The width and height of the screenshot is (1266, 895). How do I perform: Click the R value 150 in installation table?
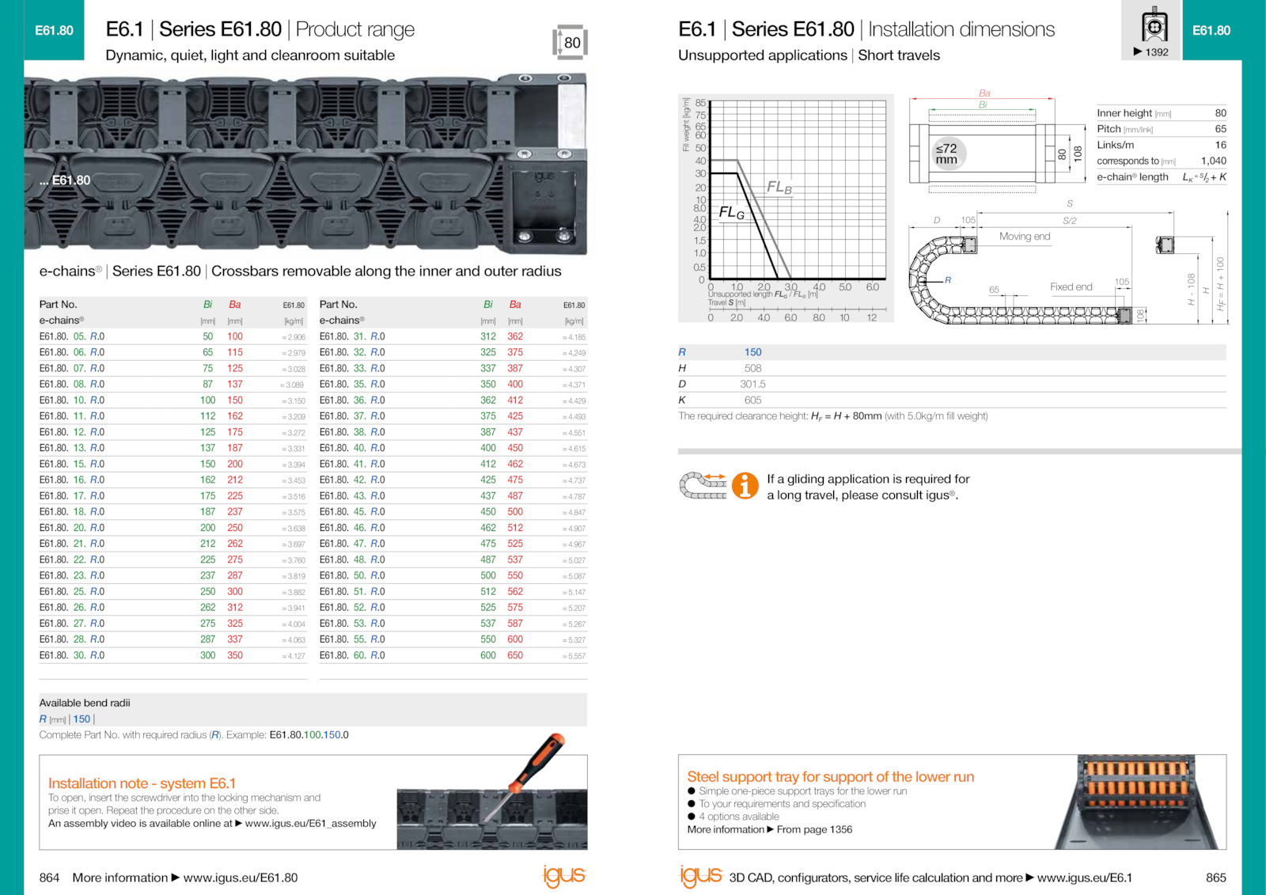pyautogui.click(x=752, y=352)
